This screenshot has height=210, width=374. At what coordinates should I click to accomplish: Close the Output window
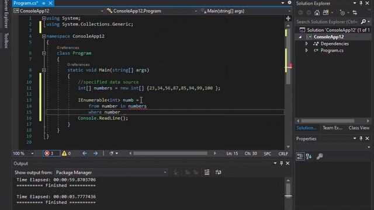point(288,163)
